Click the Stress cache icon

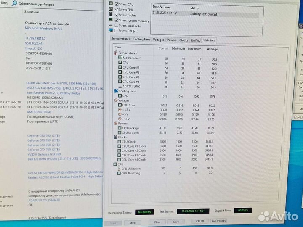click(111, 14)
